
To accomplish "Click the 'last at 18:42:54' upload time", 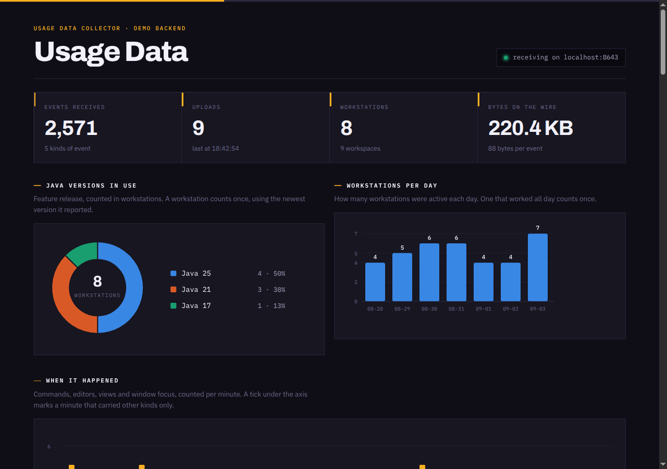I will [x=216, y=149].
